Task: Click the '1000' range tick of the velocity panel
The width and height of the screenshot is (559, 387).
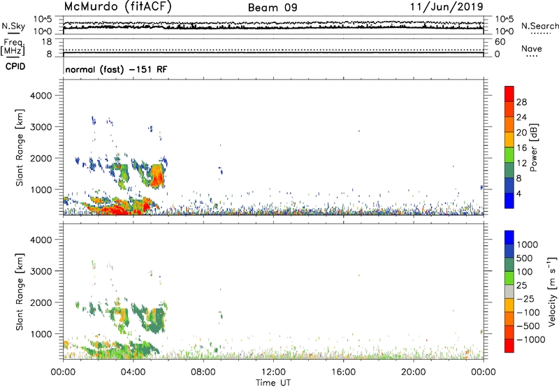Action: click(x=41, y=334)
